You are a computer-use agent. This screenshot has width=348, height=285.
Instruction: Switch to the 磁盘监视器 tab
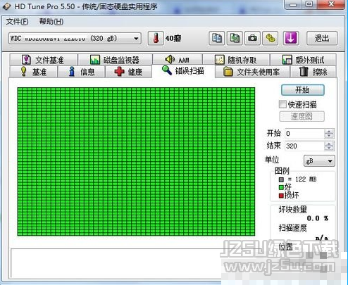[x=115, y=60]
